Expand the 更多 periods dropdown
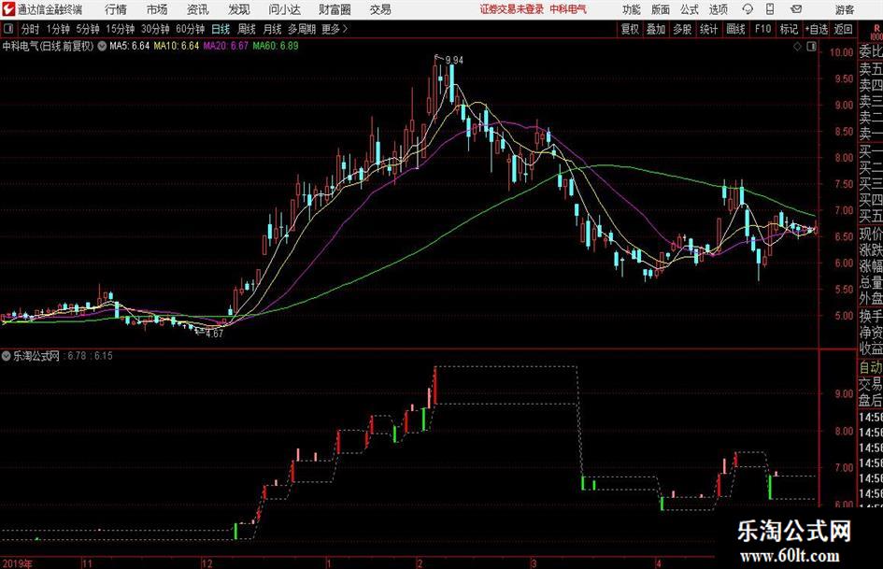 [x=335, y=29]
